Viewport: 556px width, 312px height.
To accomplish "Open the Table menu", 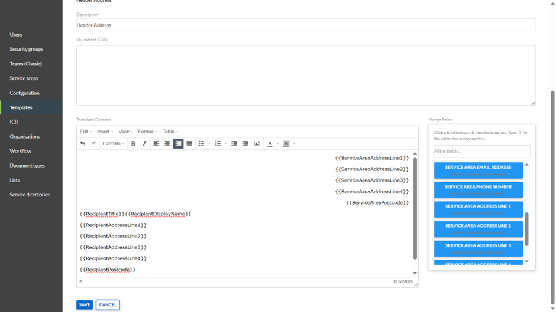I will click(x=170, y=132).
